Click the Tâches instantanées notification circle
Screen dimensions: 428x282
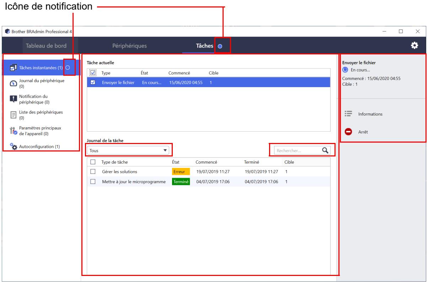point(68,68)
